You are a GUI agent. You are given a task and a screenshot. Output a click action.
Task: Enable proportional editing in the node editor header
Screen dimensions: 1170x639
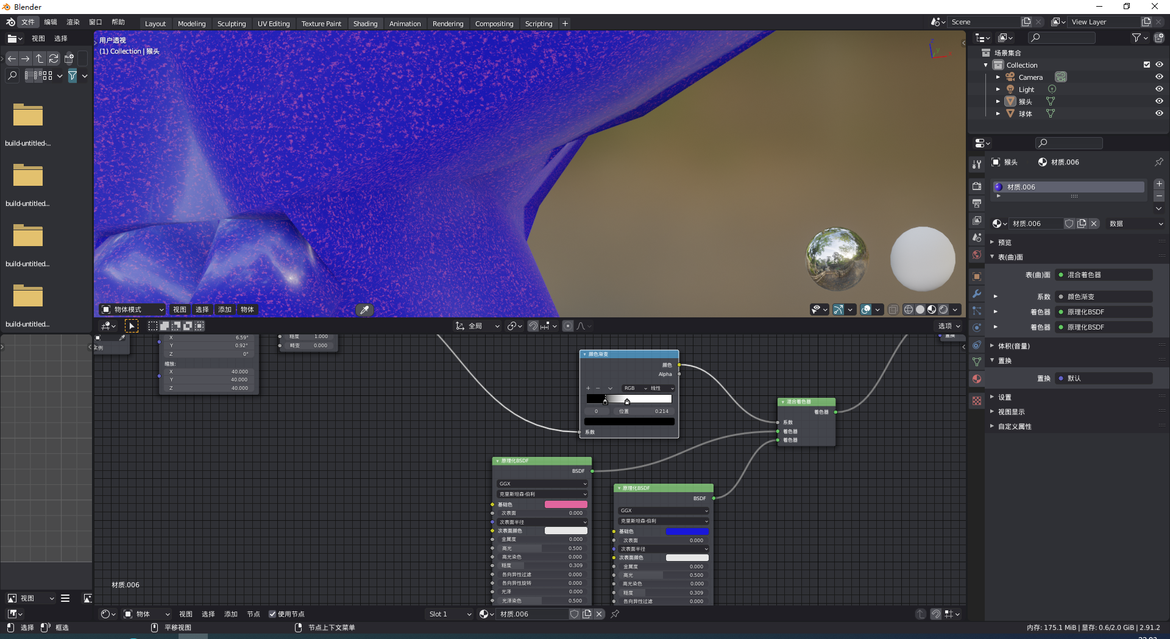(567, 326)
